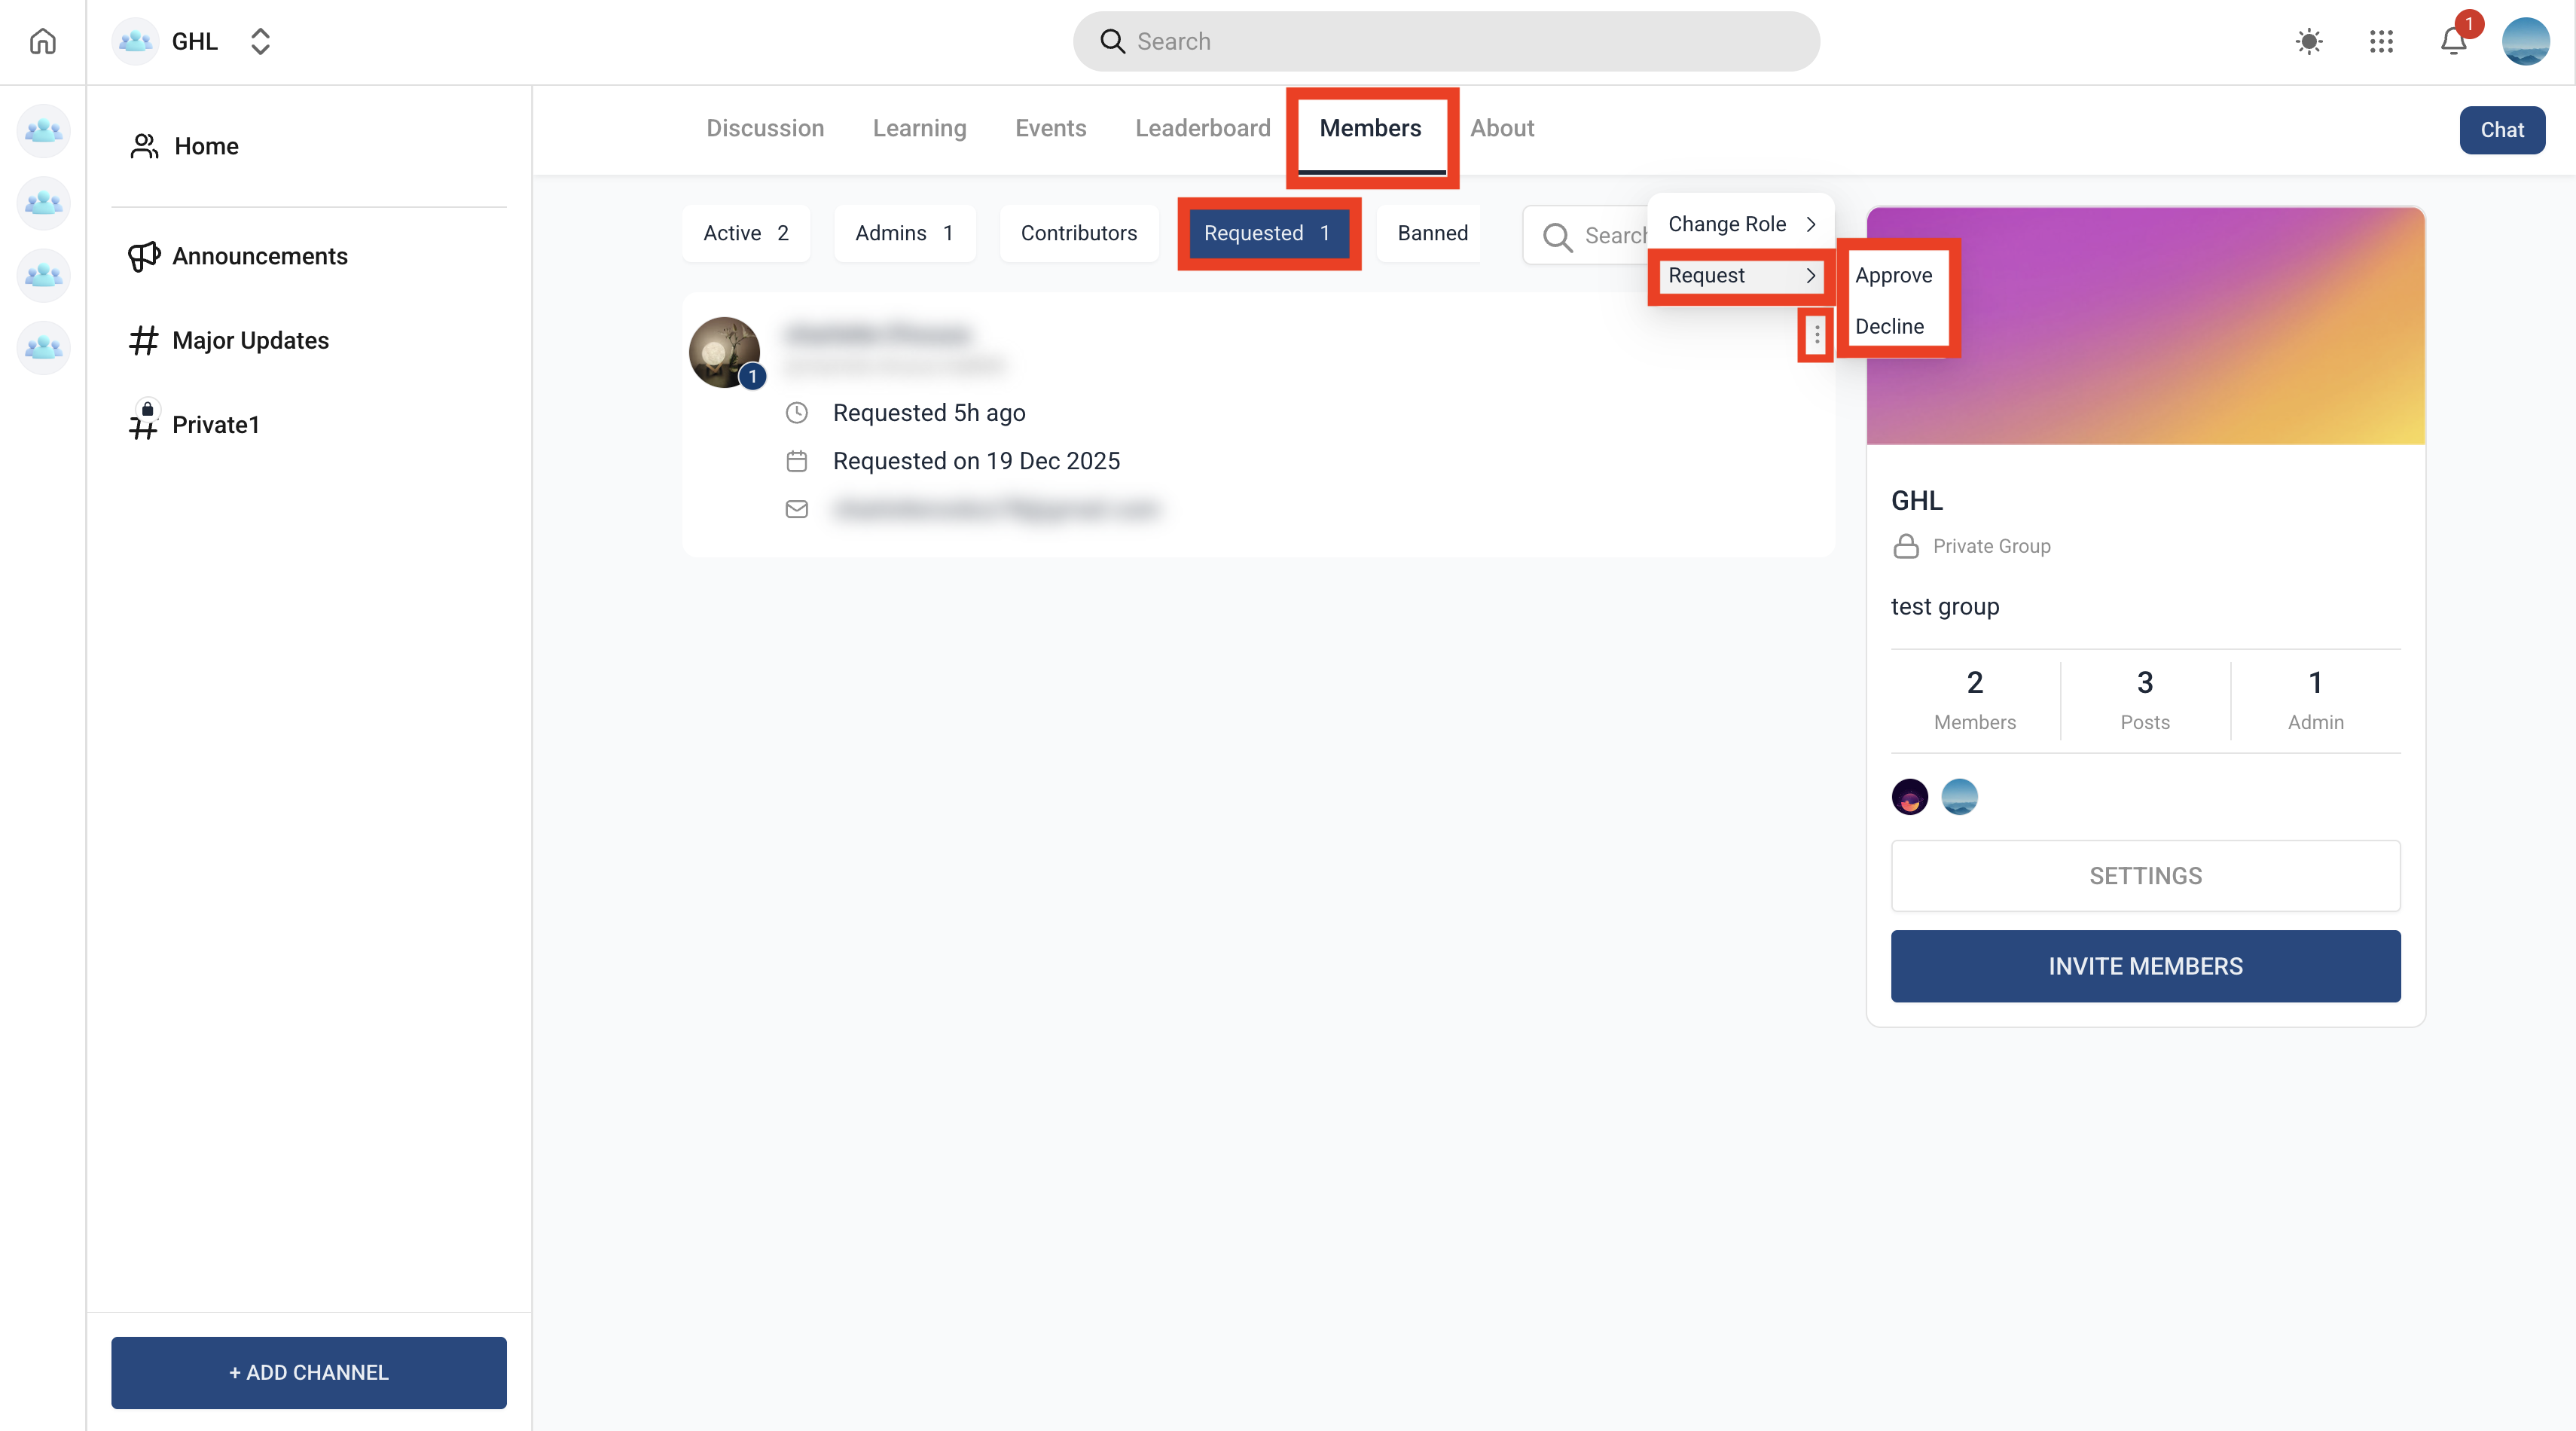
Task: Switch to the Leaderboard tab
Action: click(1202, 128)
